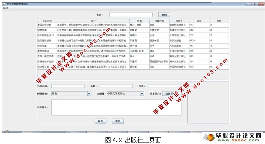Open the 所属种类 dropdown showing 美食

(x=71, y=94)
